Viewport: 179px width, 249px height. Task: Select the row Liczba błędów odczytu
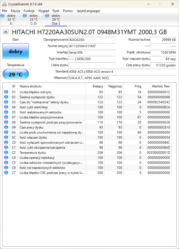tap(87, 92)
